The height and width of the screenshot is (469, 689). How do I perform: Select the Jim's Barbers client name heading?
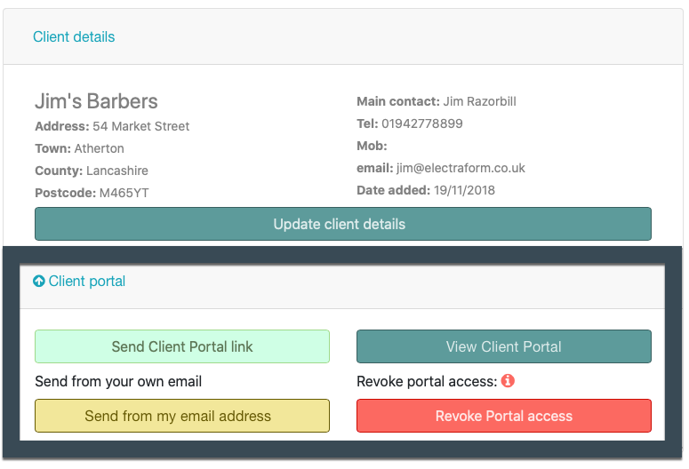96,101
